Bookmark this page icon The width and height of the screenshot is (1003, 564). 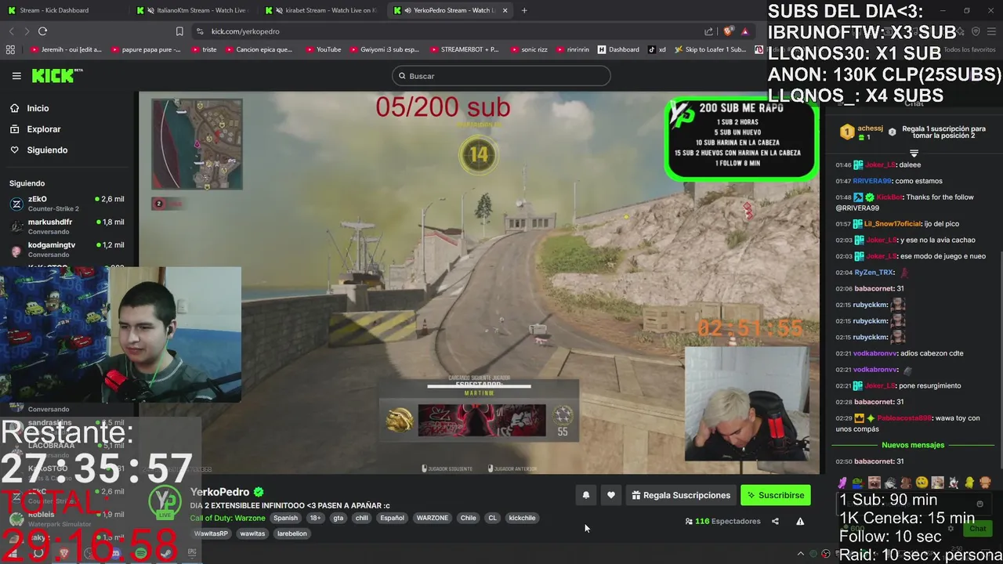click(179, 31)
